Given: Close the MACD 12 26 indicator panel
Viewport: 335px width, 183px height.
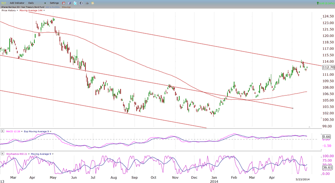Looking at the screenshot, I should tap(2, 131).
